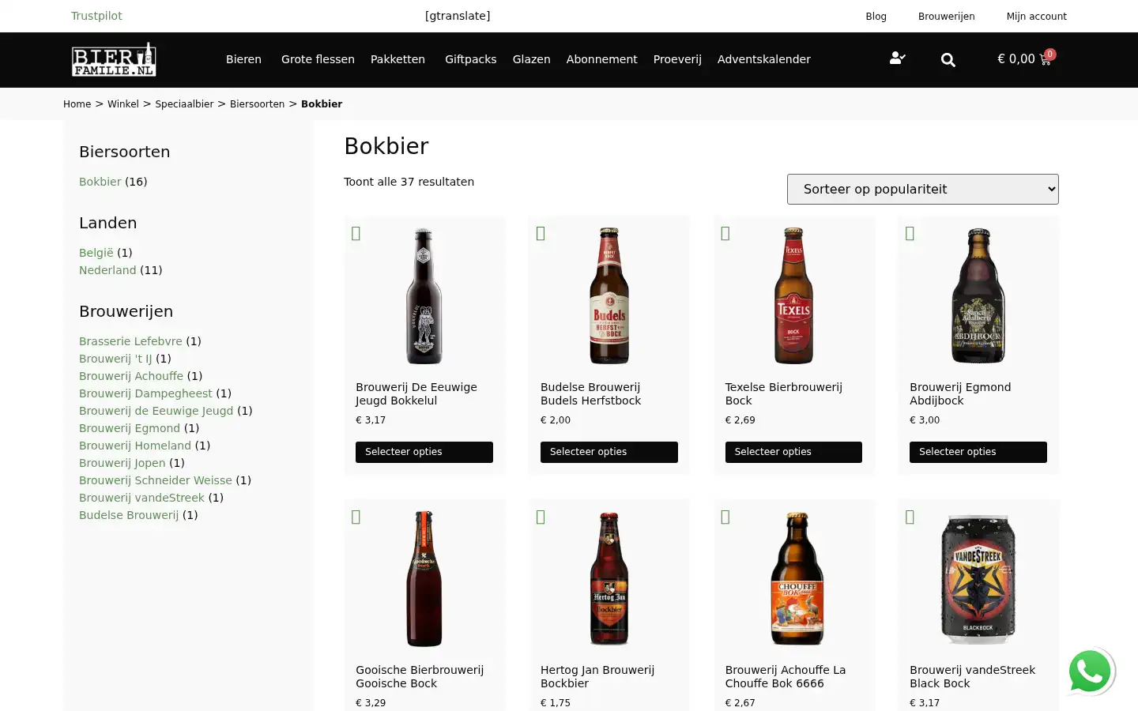Filter by Brouwerij Achouffe
Screen dimensions: 1138x711
(131, 376)
